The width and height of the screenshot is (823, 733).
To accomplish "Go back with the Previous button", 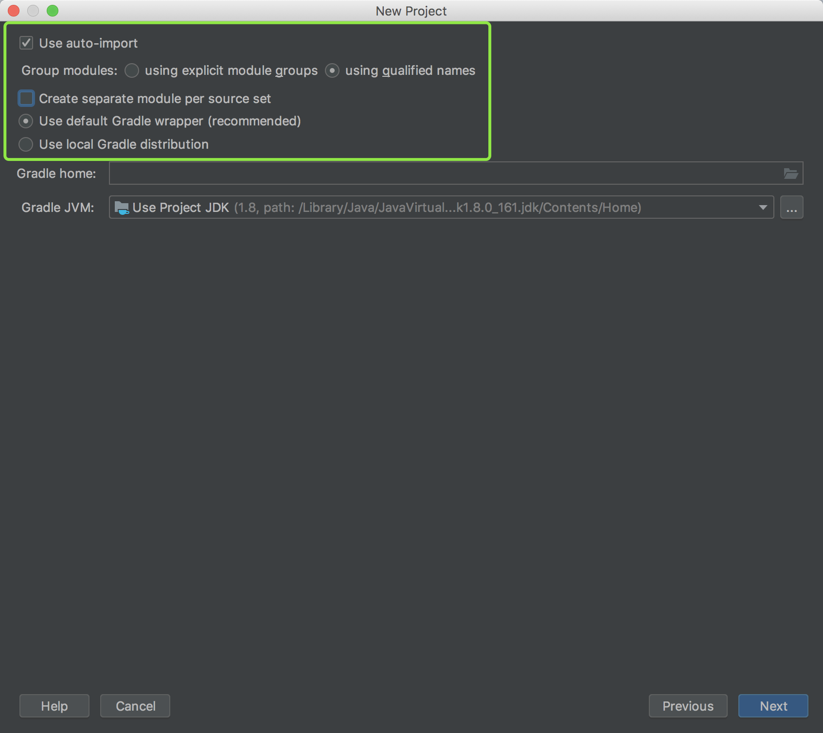I will tap(688, 706).
